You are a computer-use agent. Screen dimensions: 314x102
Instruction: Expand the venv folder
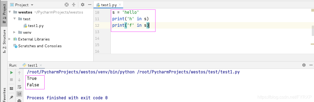[x=14, y=32]
